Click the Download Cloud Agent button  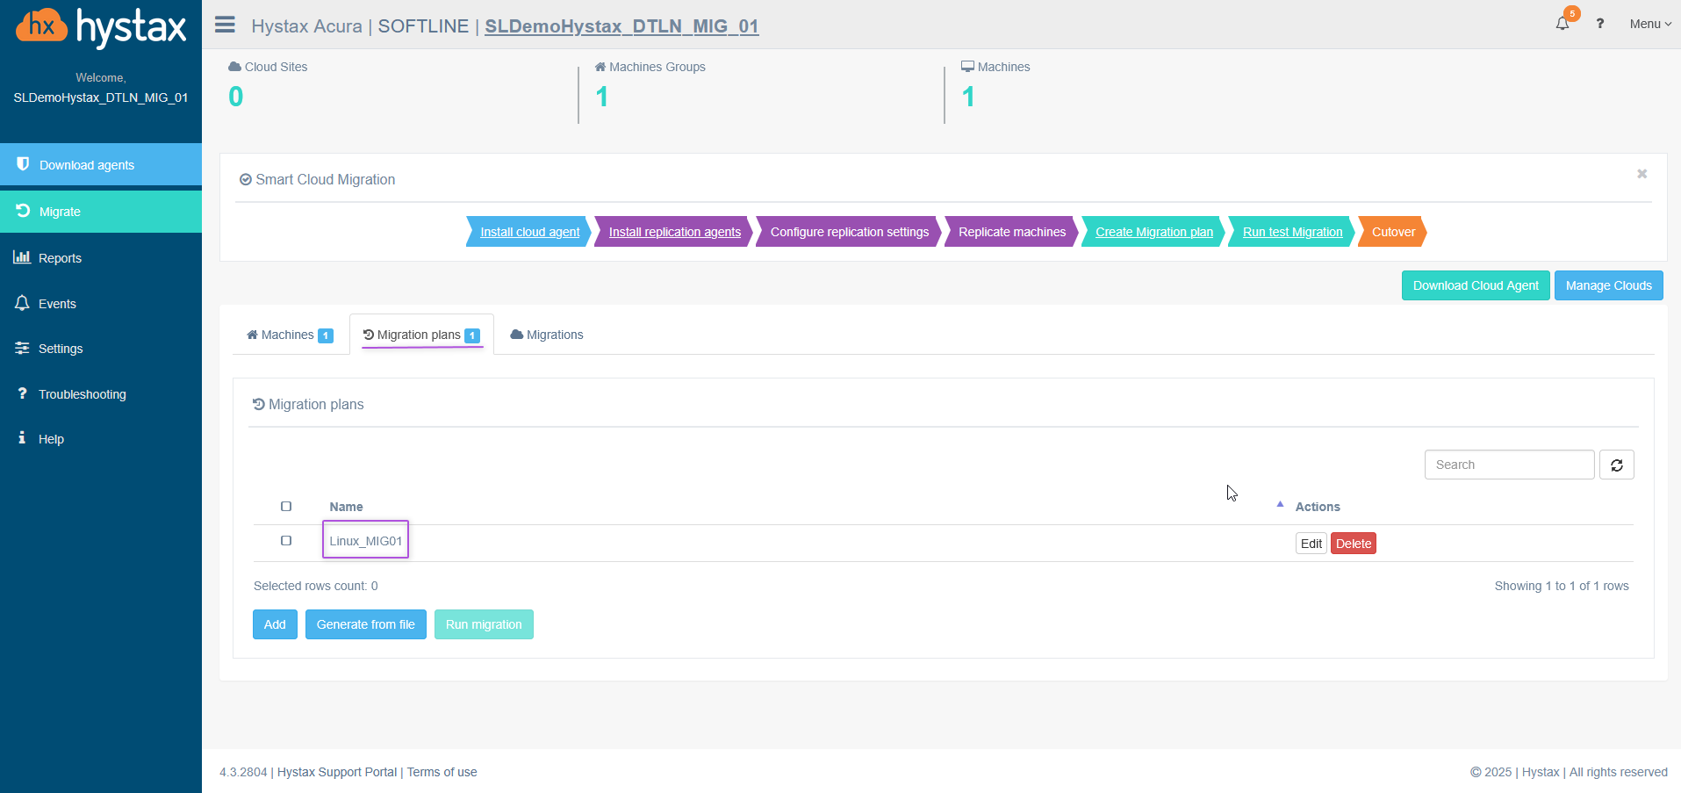tap(1475, 285)
